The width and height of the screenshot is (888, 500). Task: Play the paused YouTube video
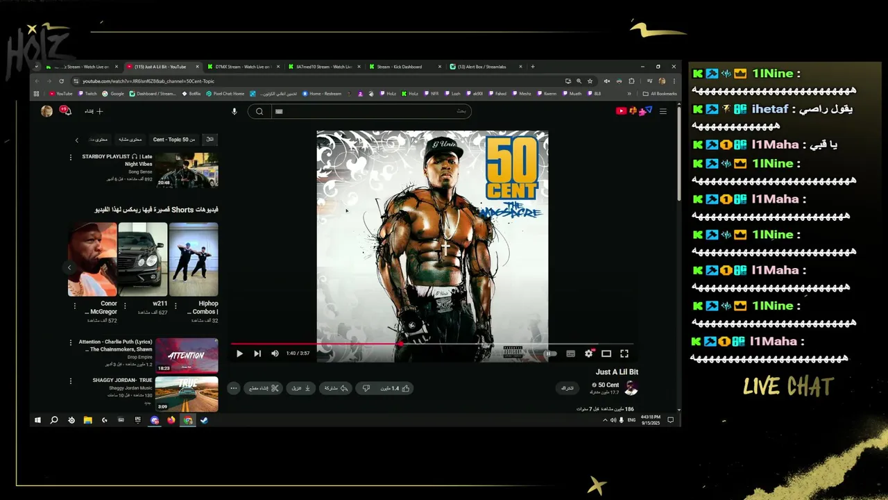[239, 353]
